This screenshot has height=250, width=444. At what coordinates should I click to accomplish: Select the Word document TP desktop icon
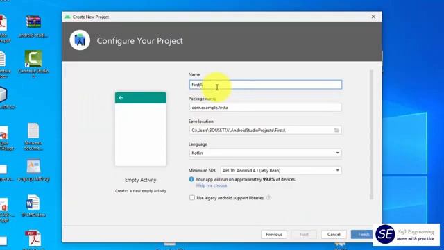point(33,206)
